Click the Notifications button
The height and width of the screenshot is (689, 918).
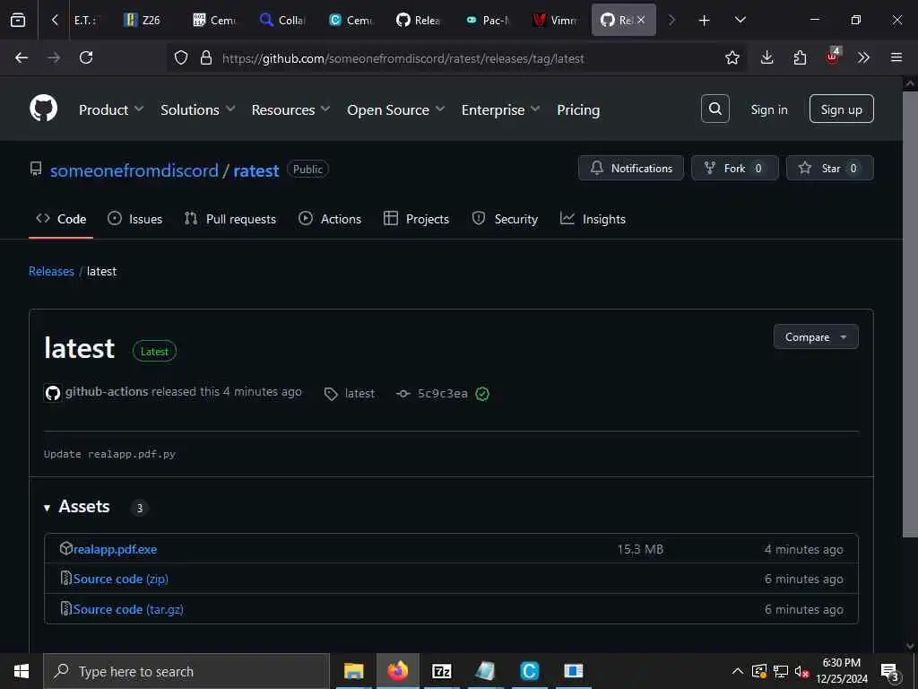click(630, 168)
